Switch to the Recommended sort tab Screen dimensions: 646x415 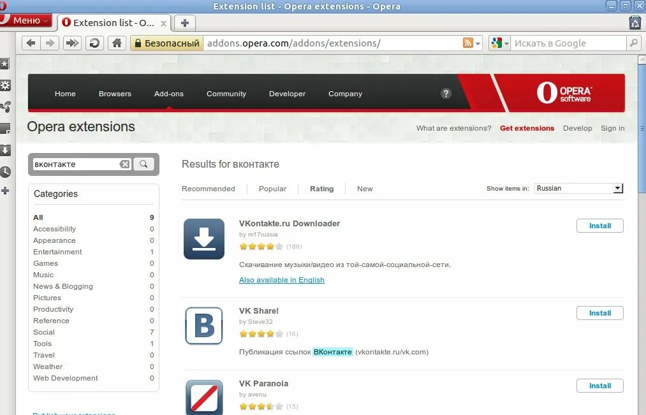(209, 189)
